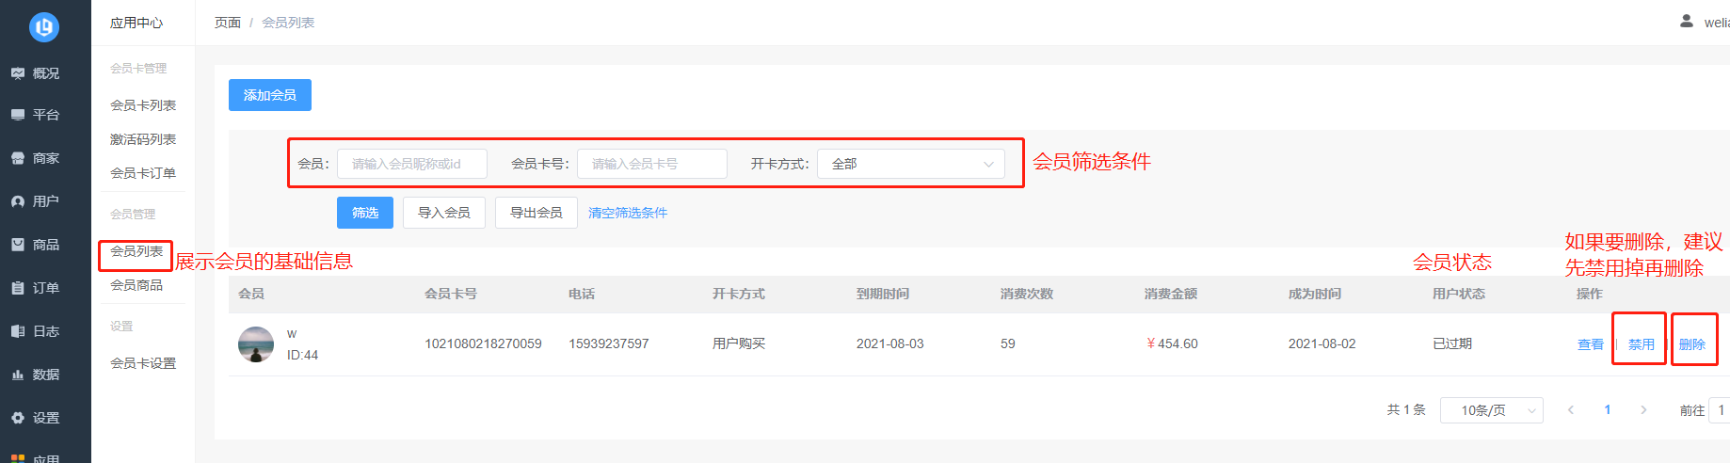Open 会员卡列表 menu item
This screenshot has height=463, width=1730.
(143, 105)
